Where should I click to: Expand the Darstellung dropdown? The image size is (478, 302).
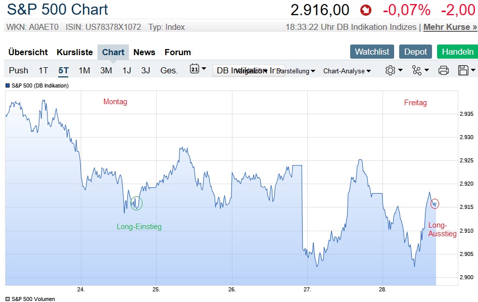click(x=296, y=71)
